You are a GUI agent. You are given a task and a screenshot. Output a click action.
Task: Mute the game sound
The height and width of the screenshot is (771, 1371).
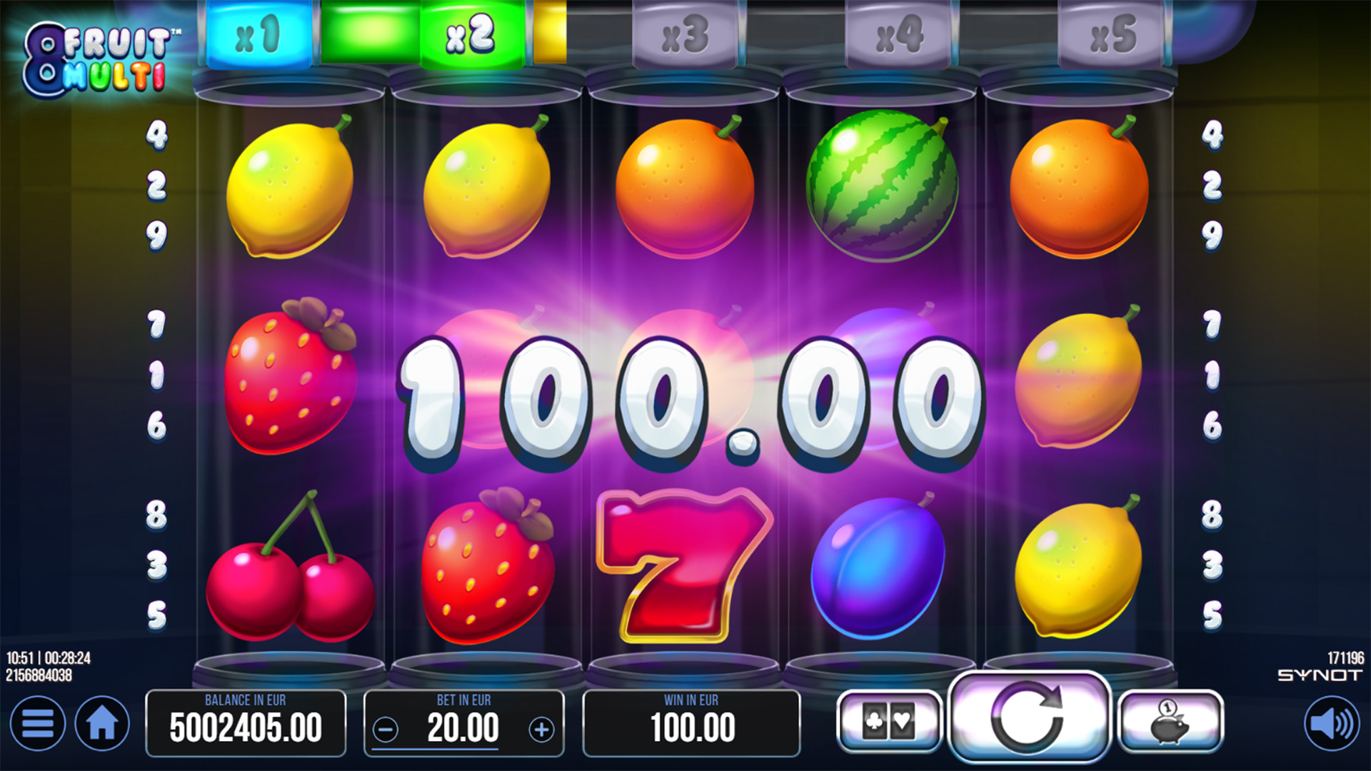tap(1332, 724)
